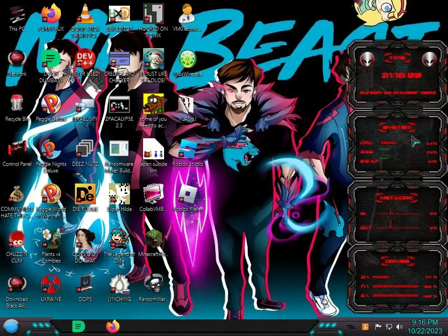Viewport: 448px width, 336px height.
Task: Open the Action Center flag tray icon
Action: (378, 326)
